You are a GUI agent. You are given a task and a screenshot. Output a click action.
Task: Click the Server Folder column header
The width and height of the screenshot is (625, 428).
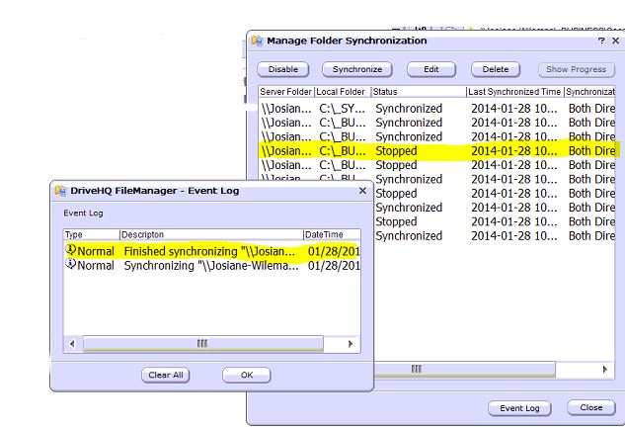(x=286, y=91)
